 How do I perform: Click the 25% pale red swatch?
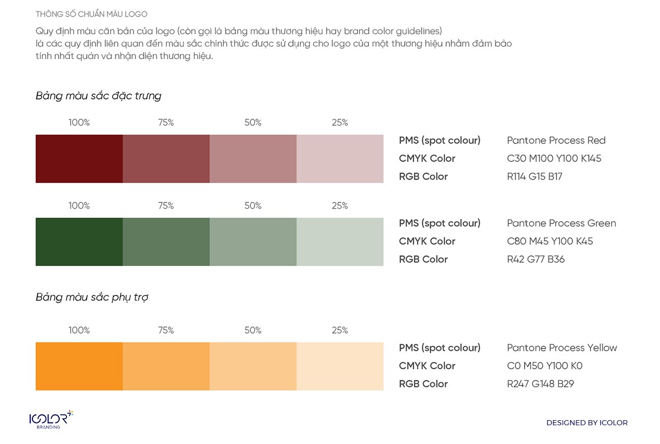340,159
